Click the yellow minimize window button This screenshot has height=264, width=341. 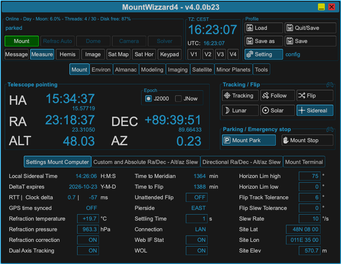[321, 7]
